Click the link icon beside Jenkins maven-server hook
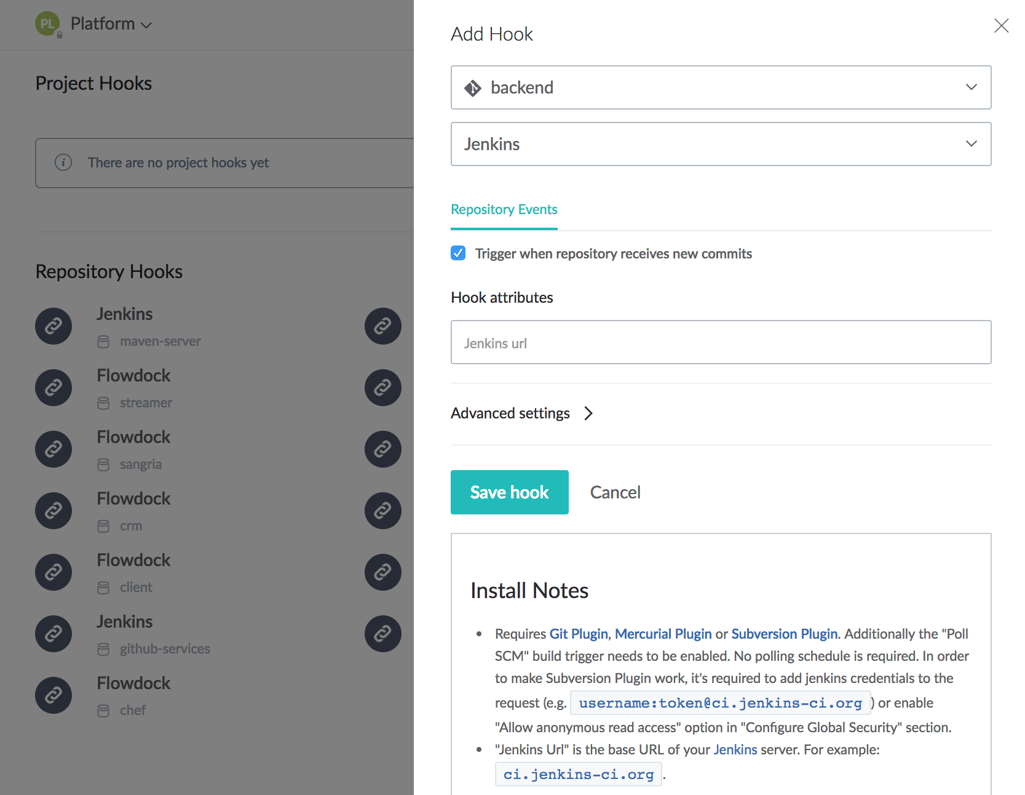The height and width of the screenshot is (795, 1025). click(53, 326)
